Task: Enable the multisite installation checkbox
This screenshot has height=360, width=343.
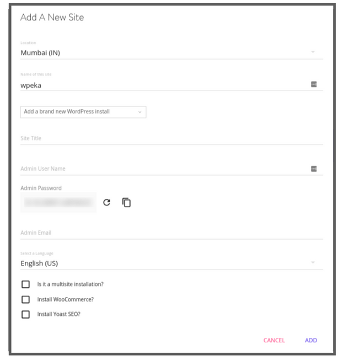Action: click(x=25, y=284)
